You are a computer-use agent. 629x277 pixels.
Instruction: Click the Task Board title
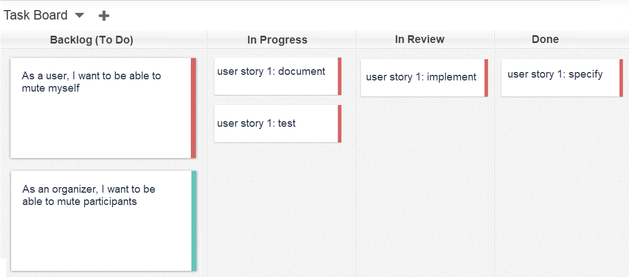point(36,15)
